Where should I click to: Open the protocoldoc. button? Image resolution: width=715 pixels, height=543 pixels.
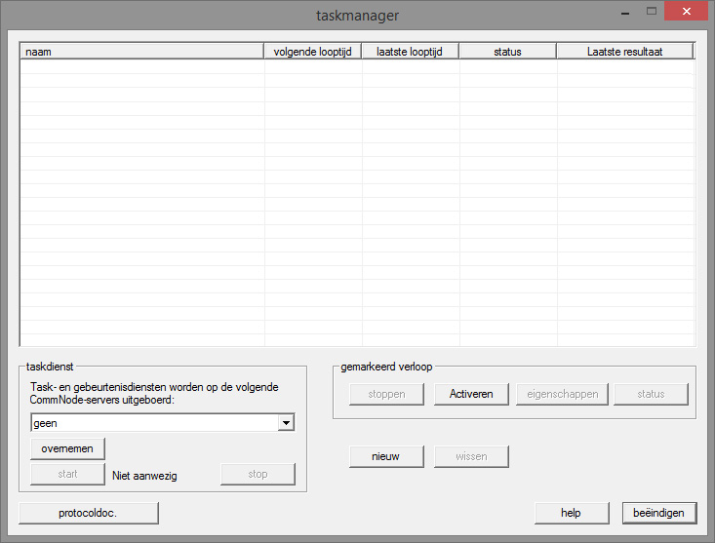pyautogui.click(x=89, y=513)
